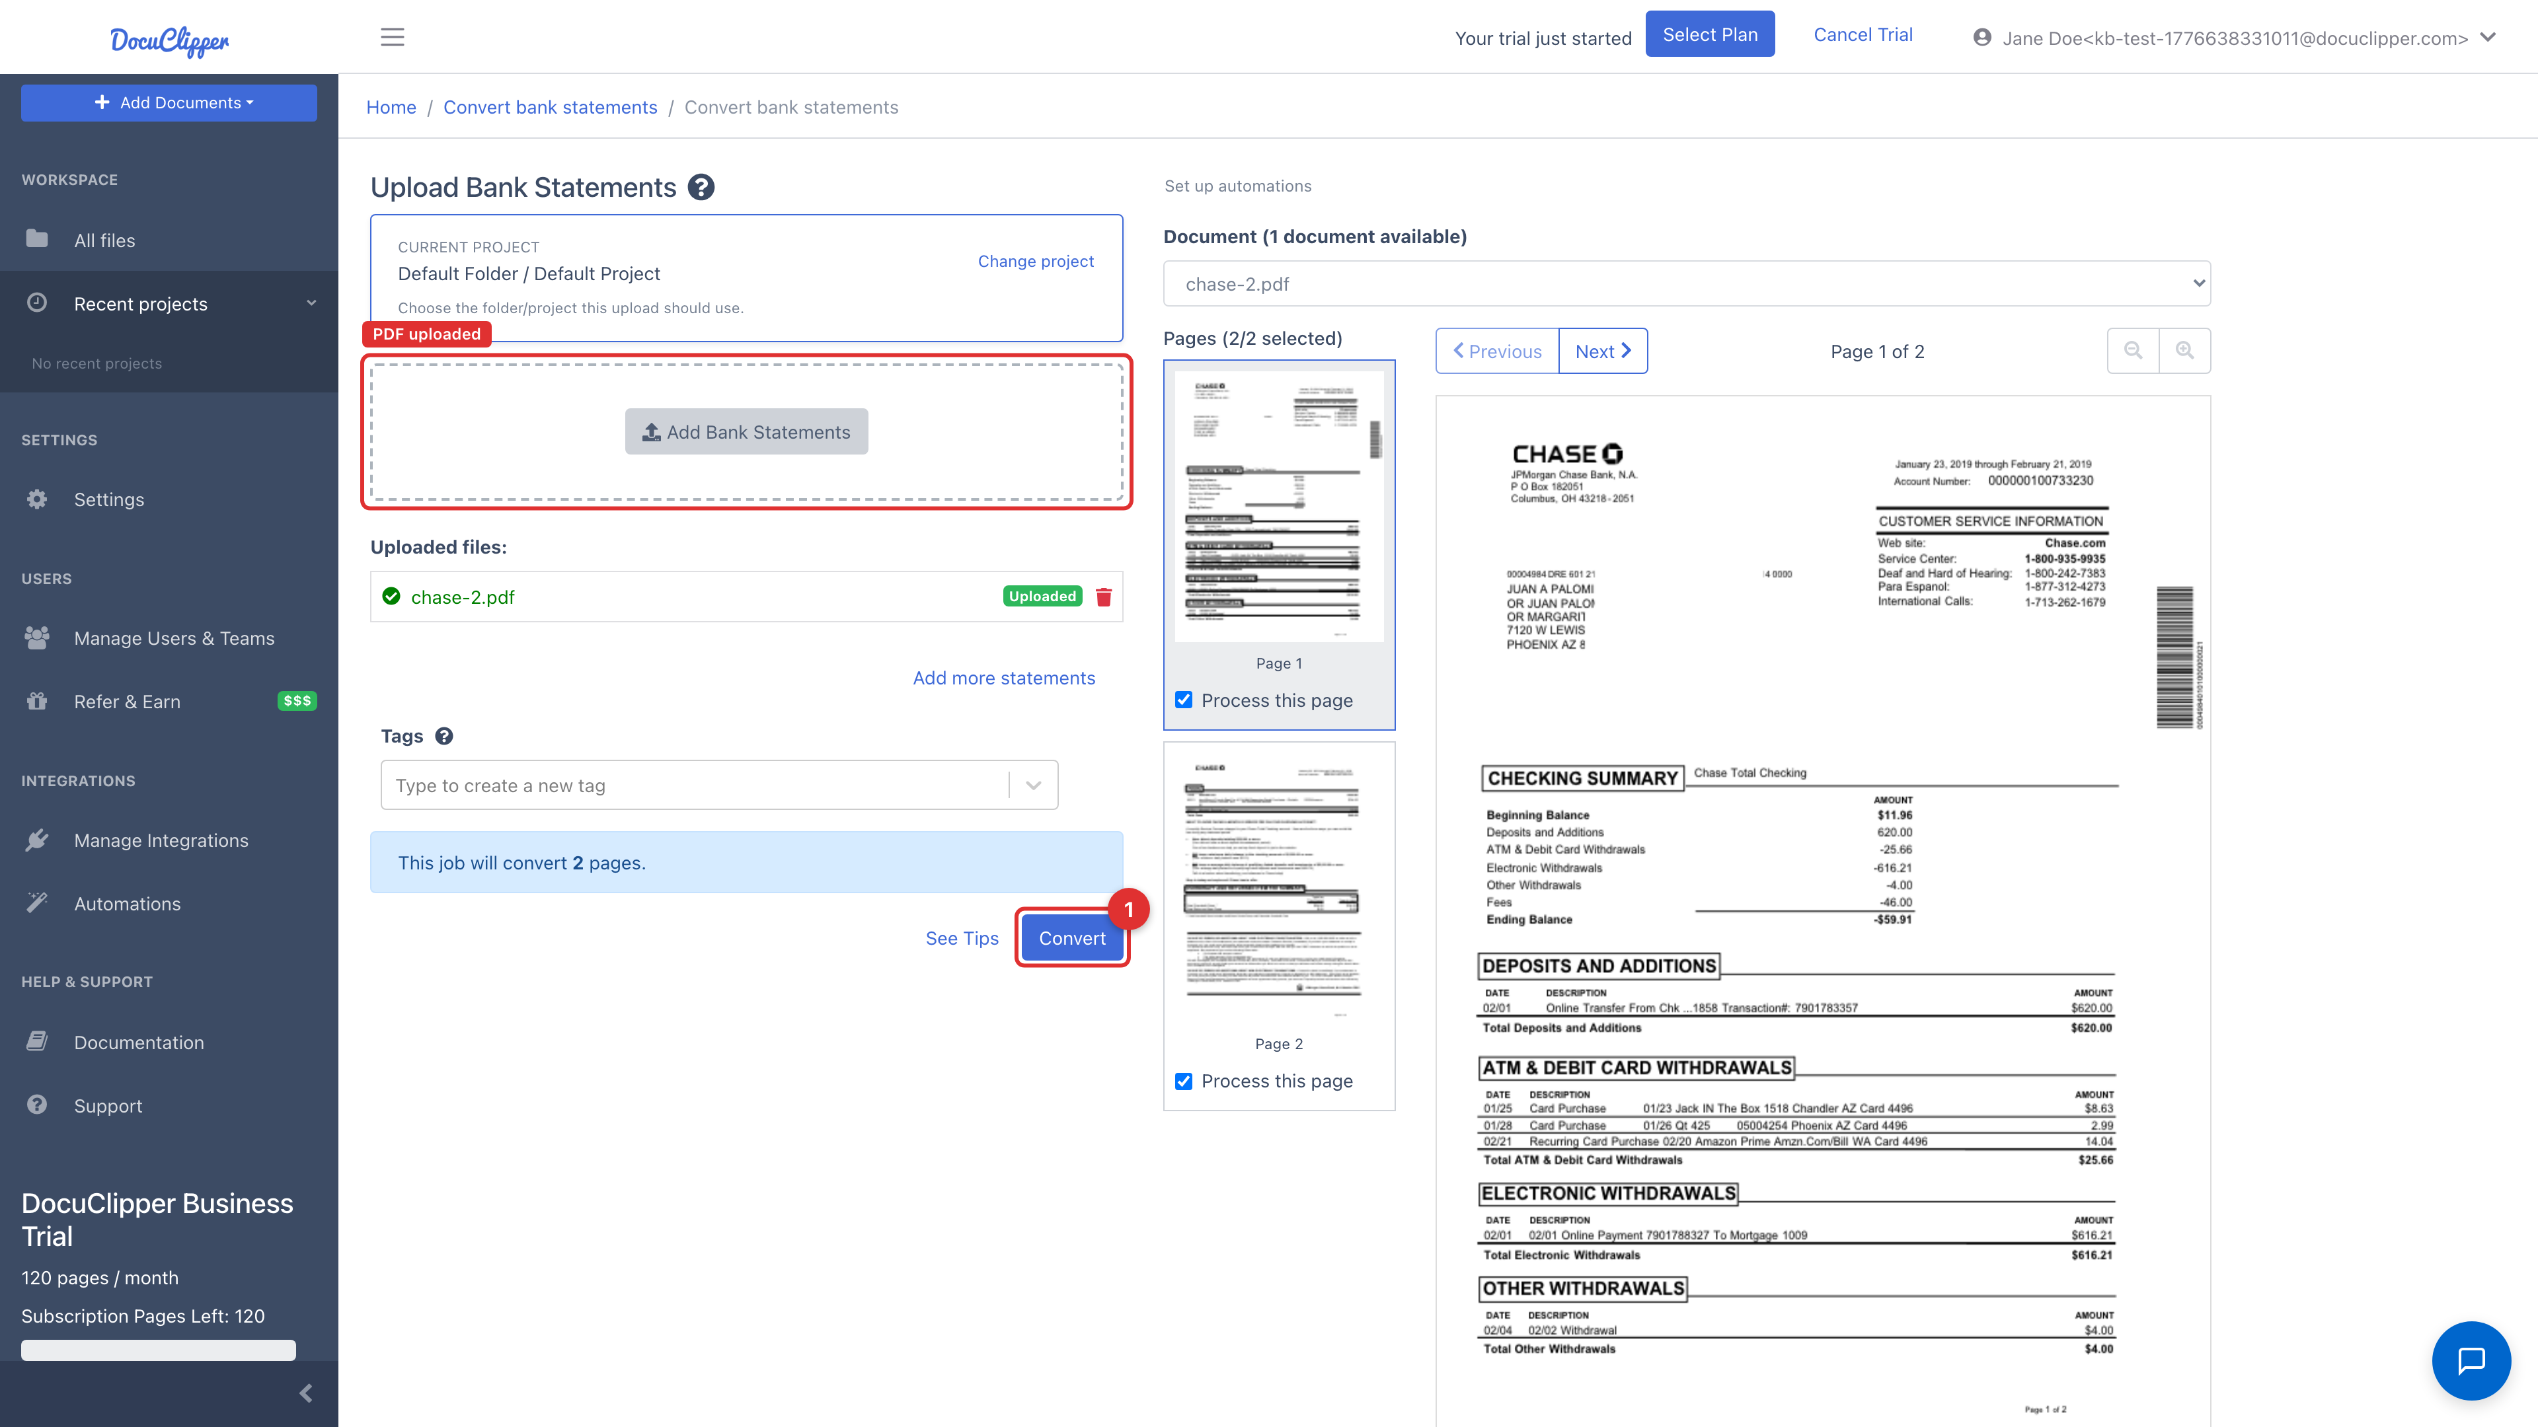This screenshot has width=2538, height=1427.
Task: Open the chase-2.pdf document selector
Action: pos(1687,283)
